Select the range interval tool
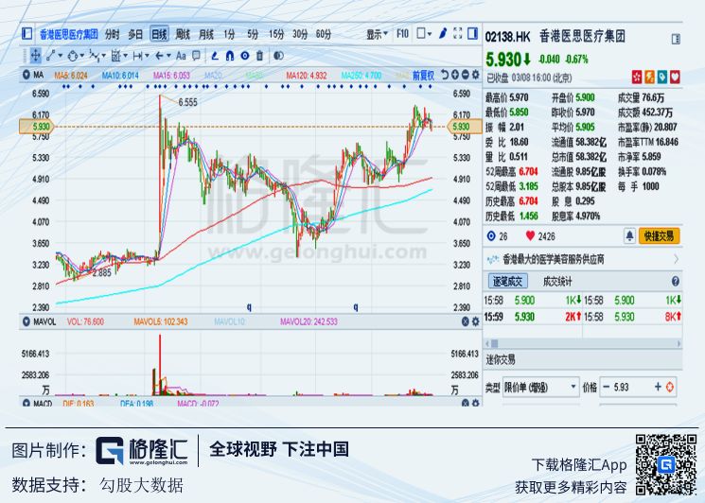This screenshot has height=503, width=705. [x=137, y=56]
